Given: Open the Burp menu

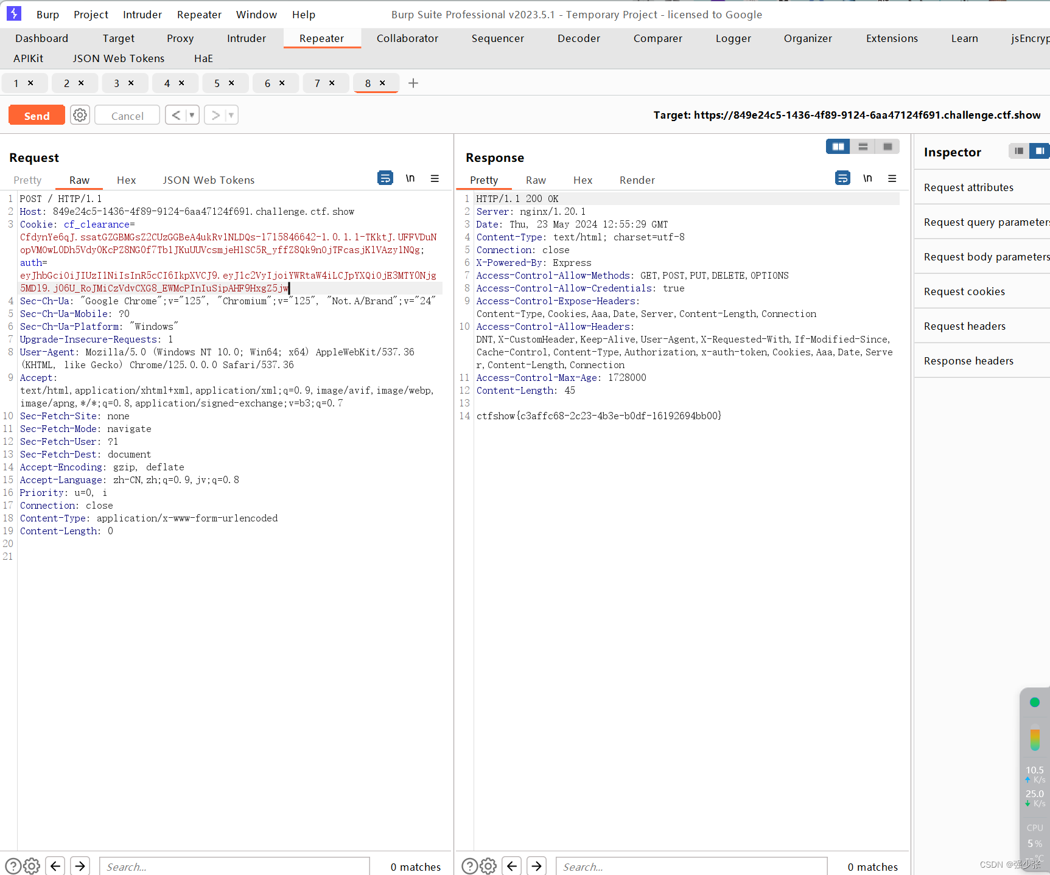Looking at the screenshot, I should click(x=47, y=15).
